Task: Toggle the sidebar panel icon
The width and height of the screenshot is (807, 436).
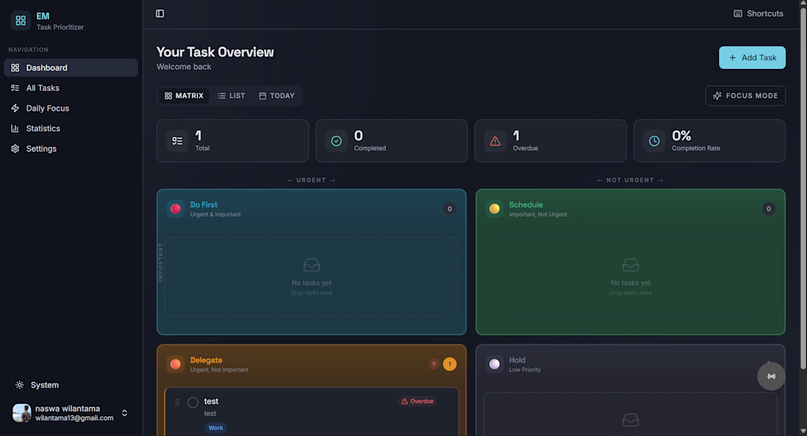Action: click(160, 13)
